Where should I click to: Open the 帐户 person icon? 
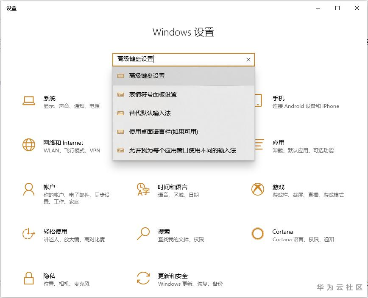click(29, 189)
